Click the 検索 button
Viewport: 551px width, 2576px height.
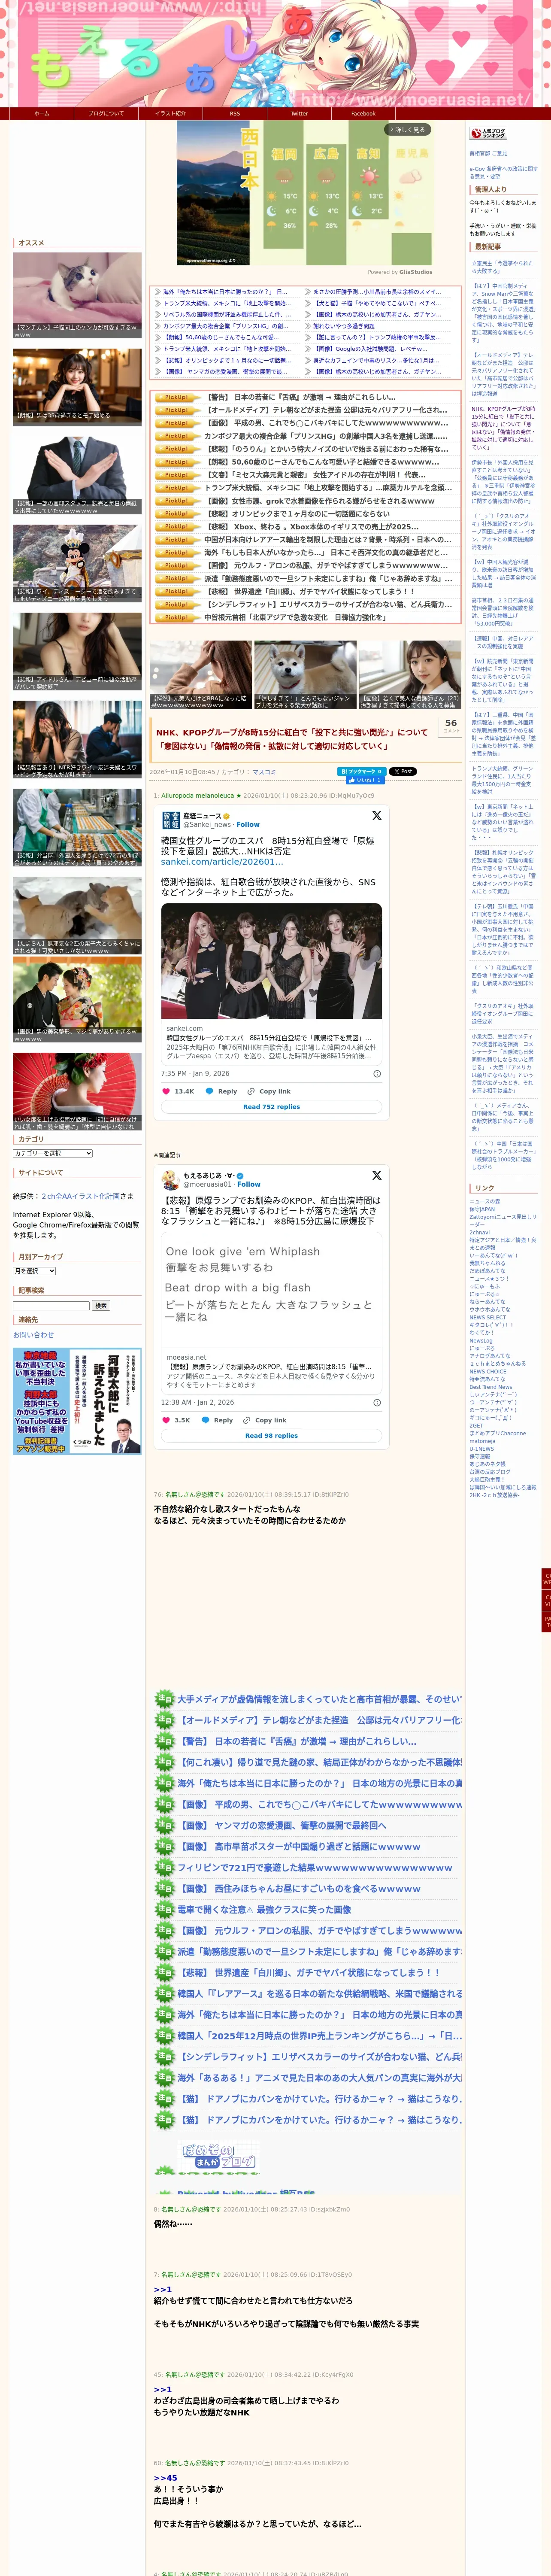click(101, 1305)
